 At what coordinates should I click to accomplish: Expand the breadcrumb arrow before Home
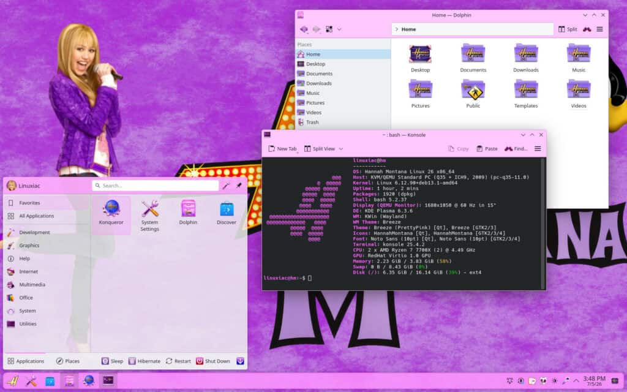(397, 29)
